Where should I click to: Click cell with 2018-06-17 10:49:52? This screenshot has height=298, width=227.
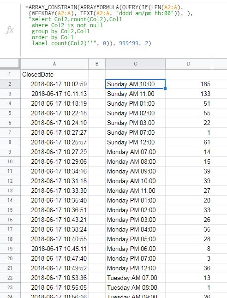(54, 268)
